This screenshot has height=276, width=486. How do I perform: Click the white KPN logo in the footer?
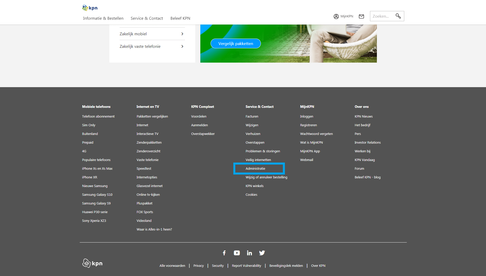(x=92, y=263)
